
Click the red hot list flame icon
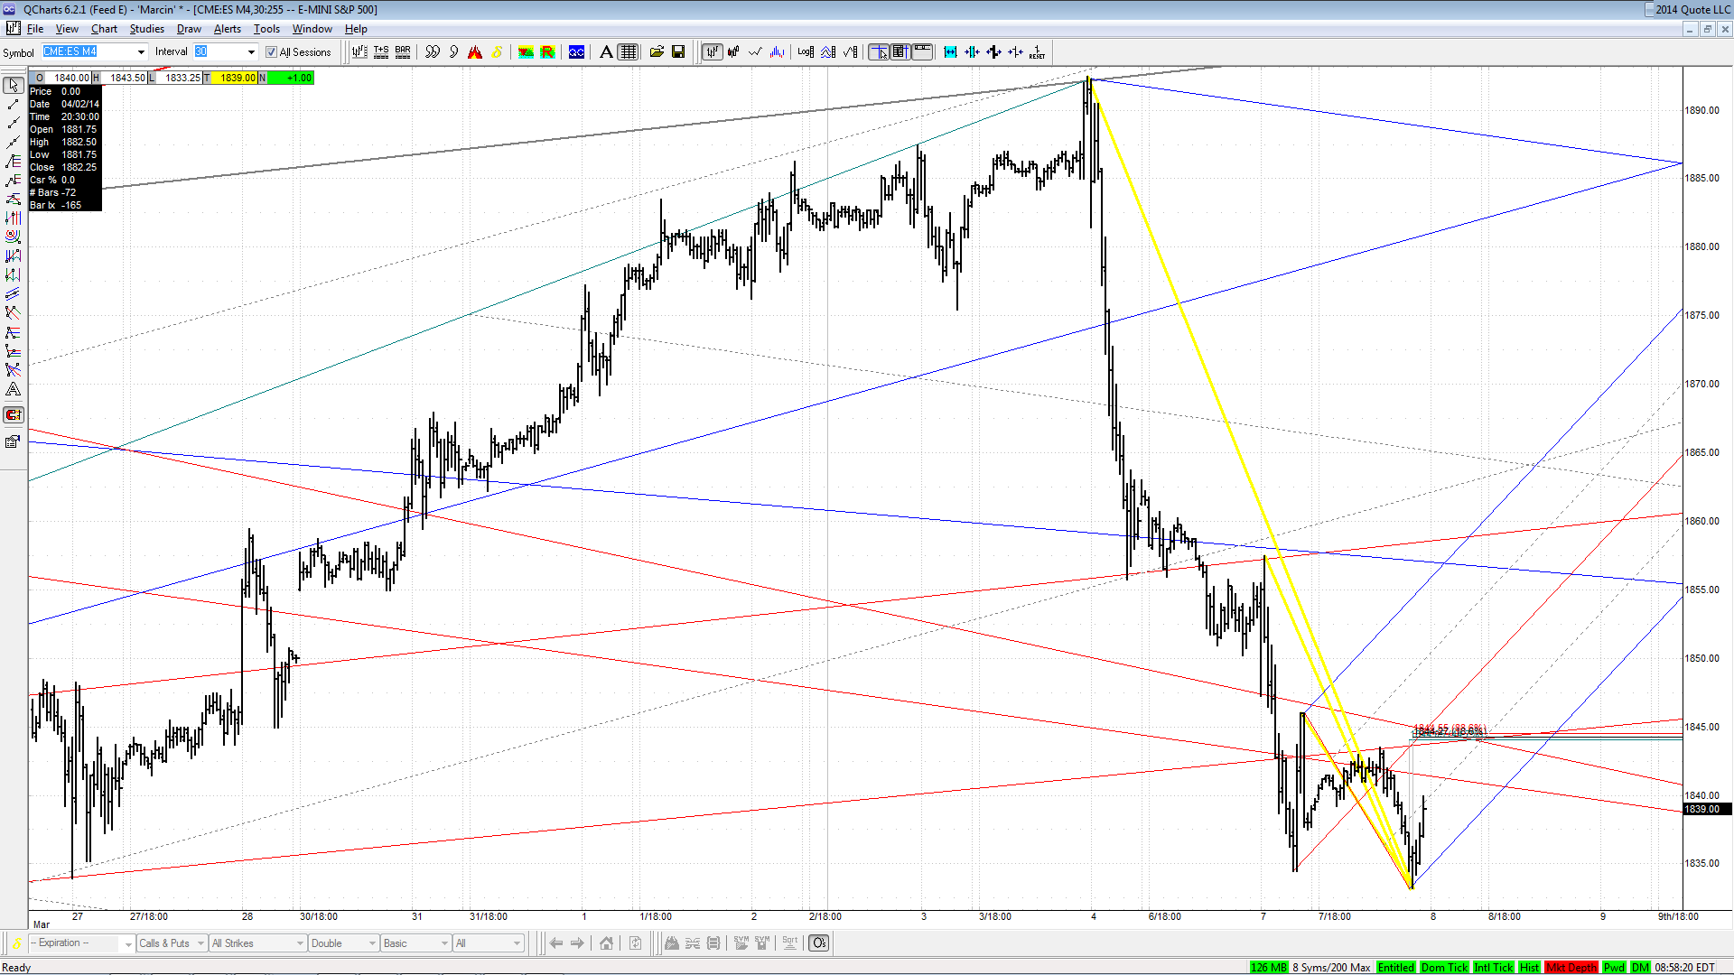point(475,52)
